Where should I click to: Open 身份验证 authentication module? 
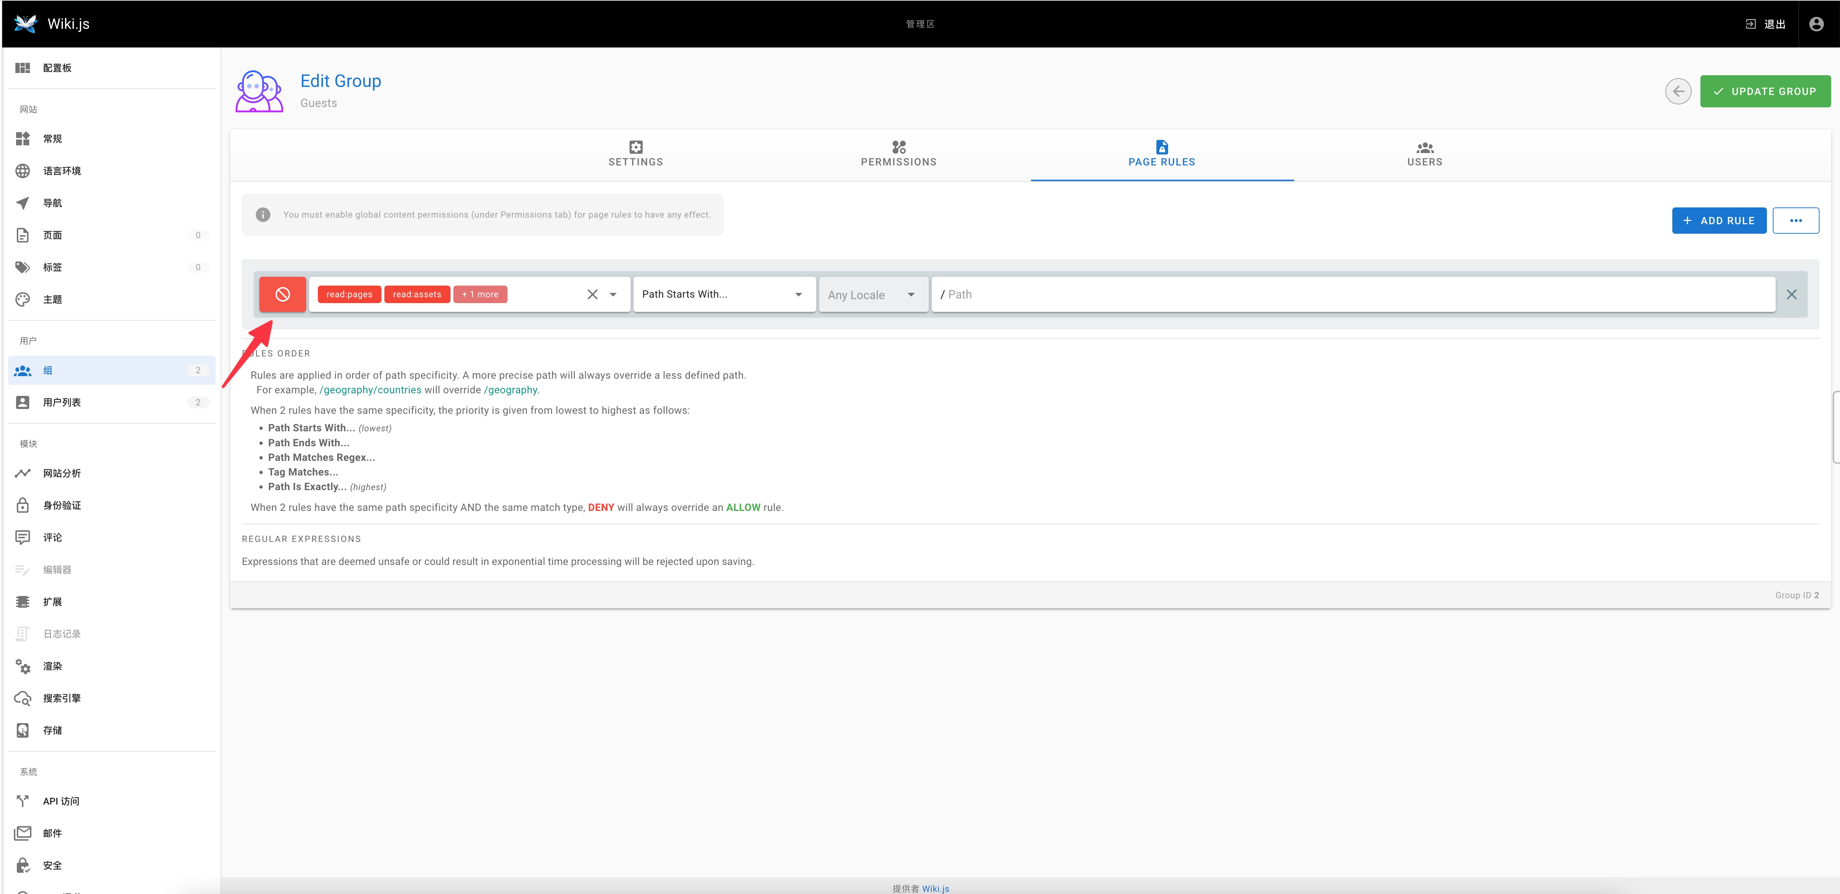click(111, 505)
